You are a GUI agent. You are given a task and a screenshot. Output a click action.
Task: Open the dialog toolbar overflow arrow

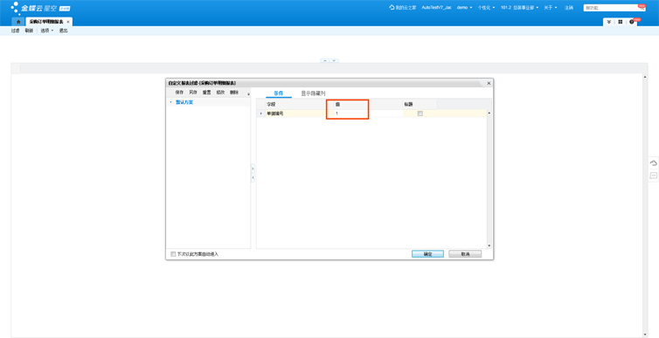(248, 93)
